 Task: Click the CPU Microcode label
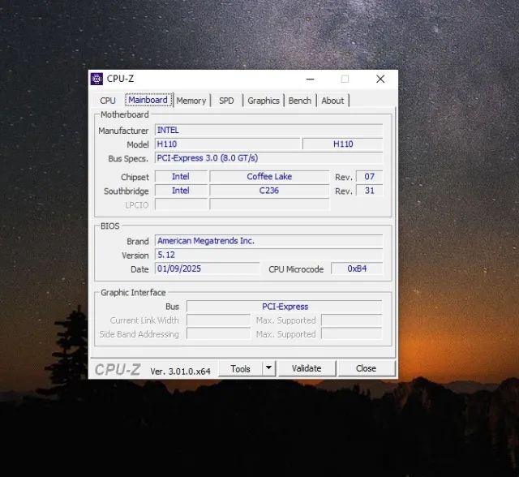(296, 269)
